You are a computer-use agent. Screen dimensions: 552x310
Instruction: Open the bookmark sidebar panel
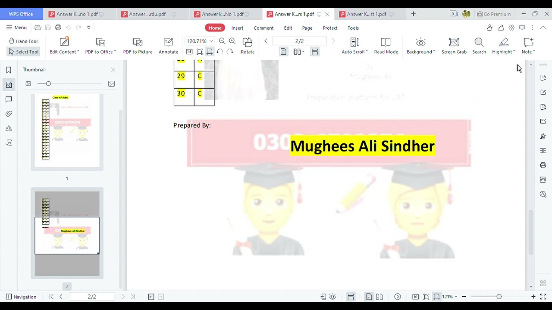point(9,70)
